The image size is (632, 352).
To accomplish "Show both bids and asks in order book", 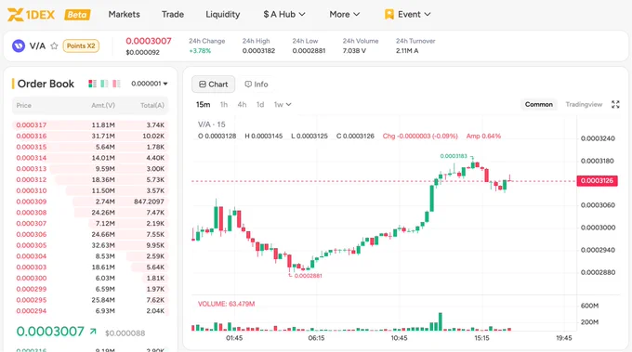I will point(92,84).
